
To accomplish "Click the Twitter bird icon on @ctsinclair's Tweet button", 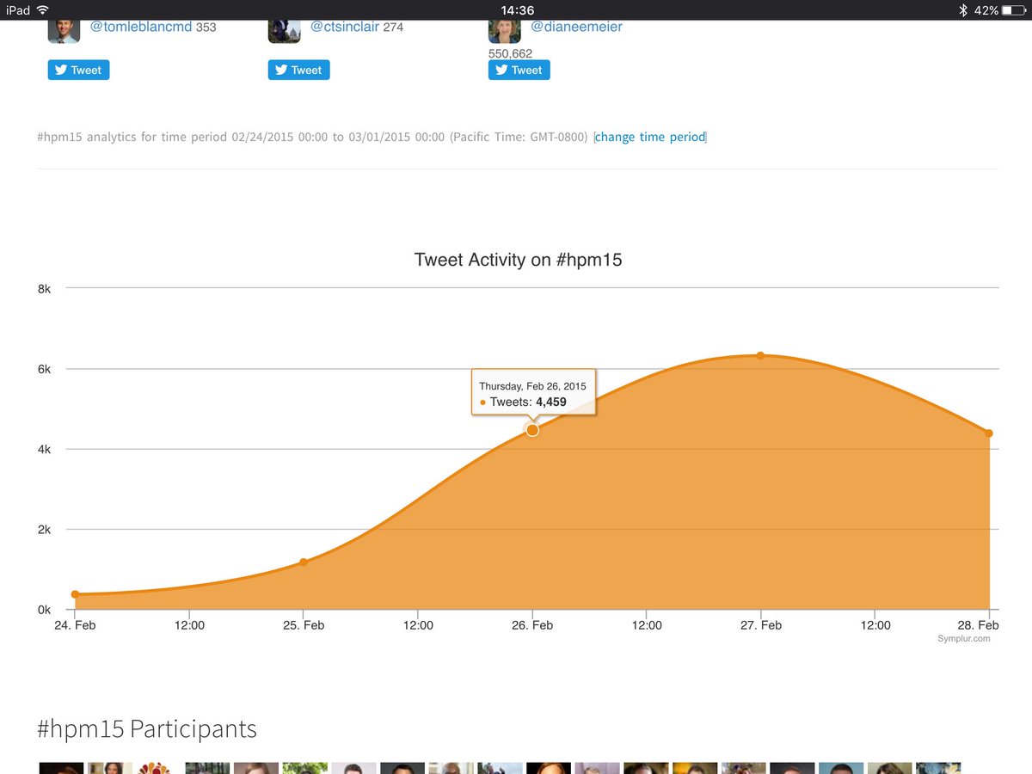I will (x=282, y=70).
